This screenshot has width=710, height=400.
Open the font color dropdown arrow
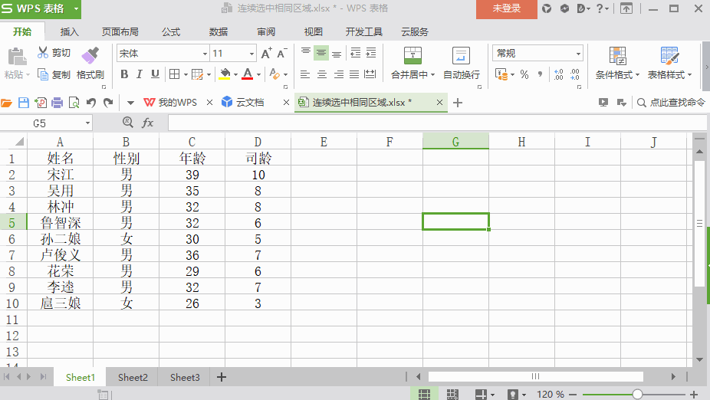pyautogui.click(x=258, y=74)
